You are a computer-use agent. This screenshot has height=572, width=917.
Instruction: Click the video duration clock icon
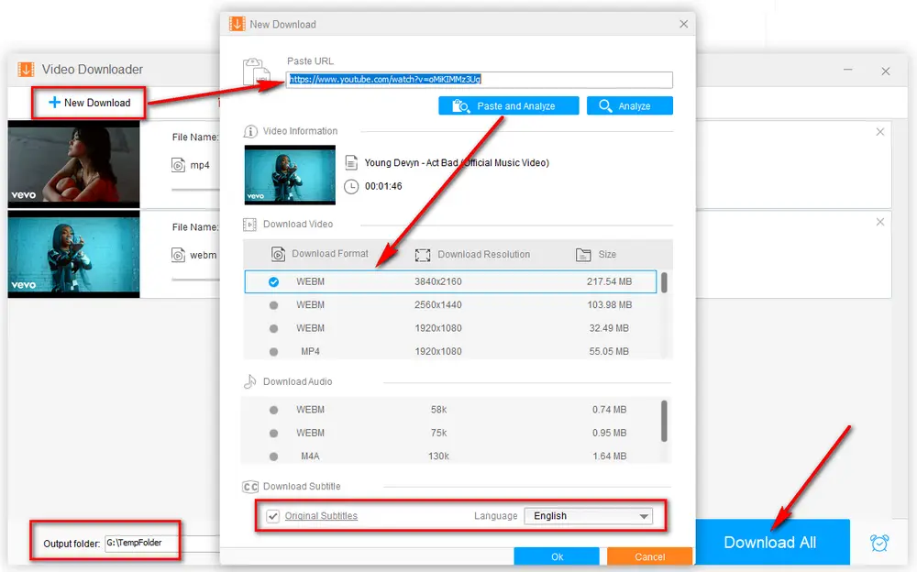[351, 186]
